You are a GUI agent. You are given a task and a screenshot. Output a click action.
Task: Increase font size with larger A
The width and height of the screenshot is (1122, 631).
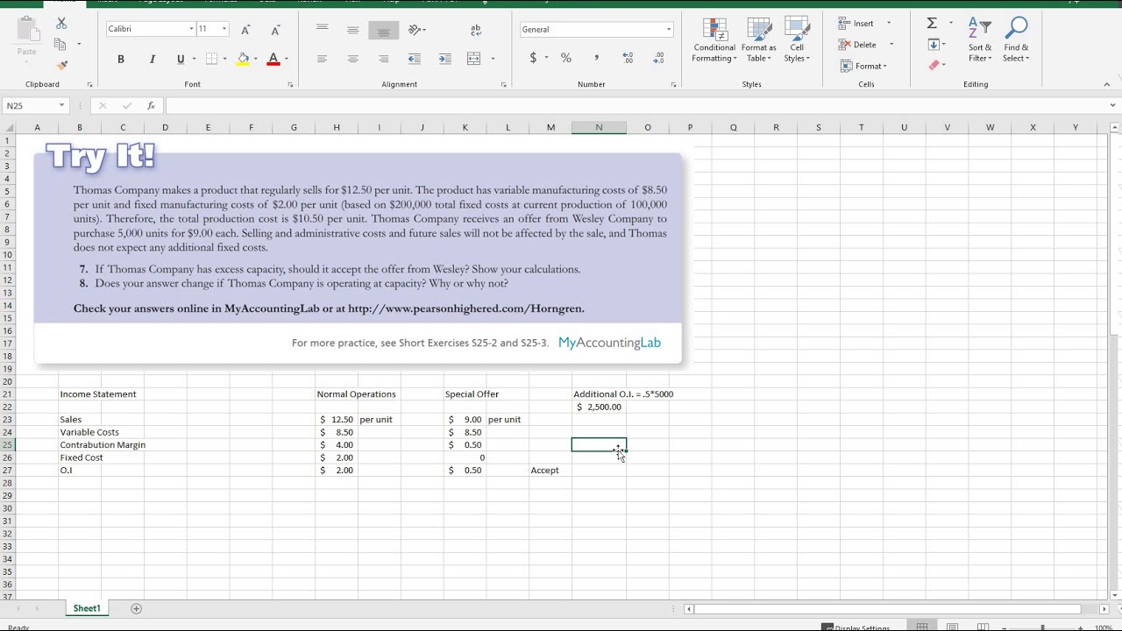tap(245, 30)
